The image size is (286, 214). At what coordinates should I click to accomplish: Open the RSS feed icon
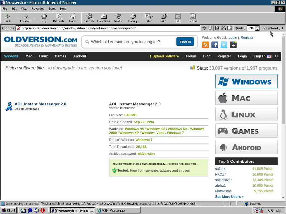coord(206,45)
